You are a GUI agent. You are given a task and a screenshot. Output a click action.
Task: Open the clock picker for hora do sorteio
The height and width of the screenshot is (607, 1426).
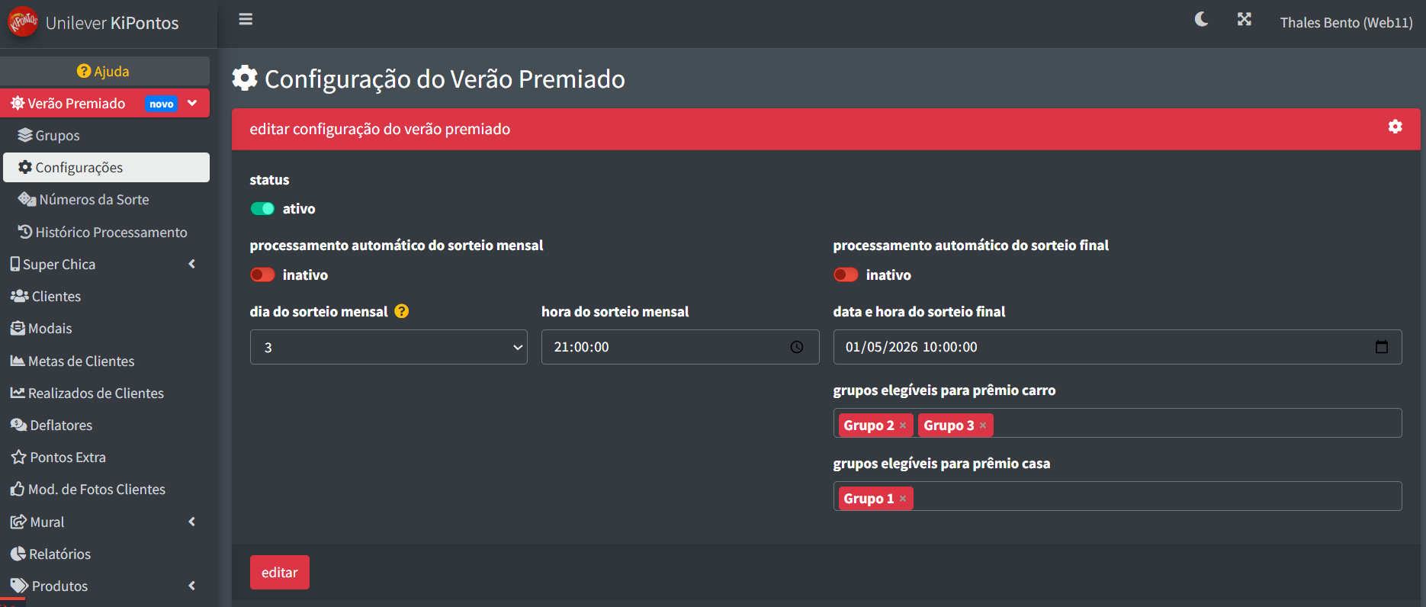click(797, 347)
